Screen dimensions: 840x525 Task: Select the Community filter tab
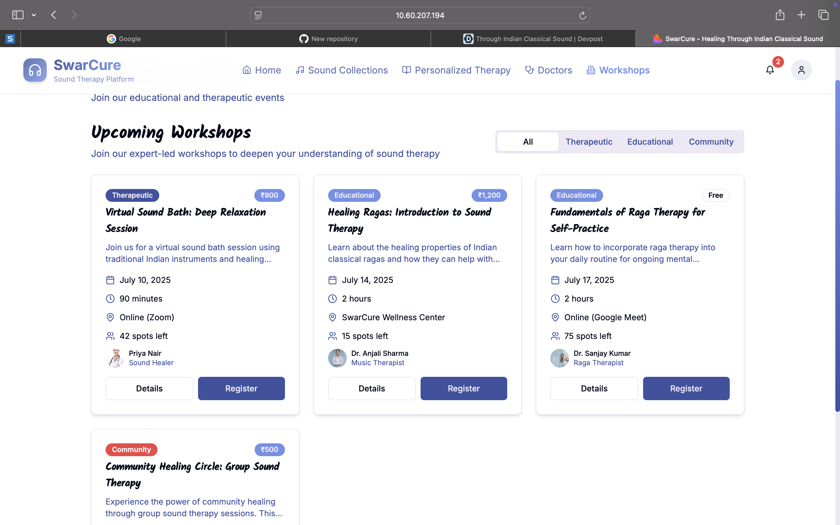point(711,142)
